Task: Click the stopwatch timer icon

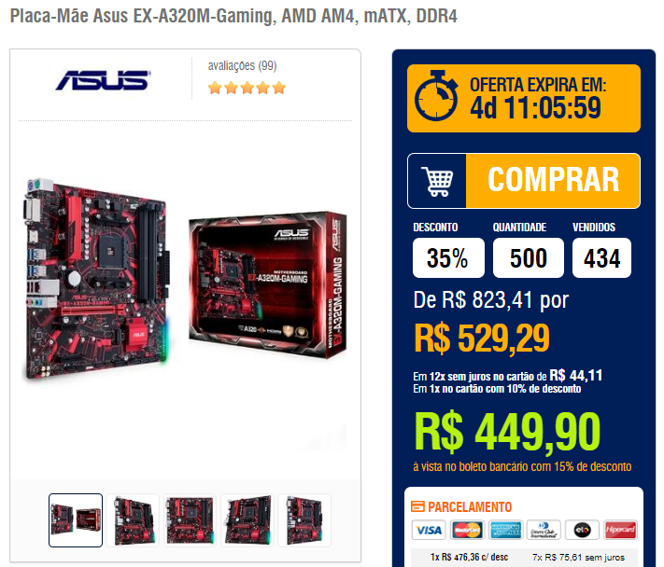Action: pyautogui.click(x=436, y=96)
